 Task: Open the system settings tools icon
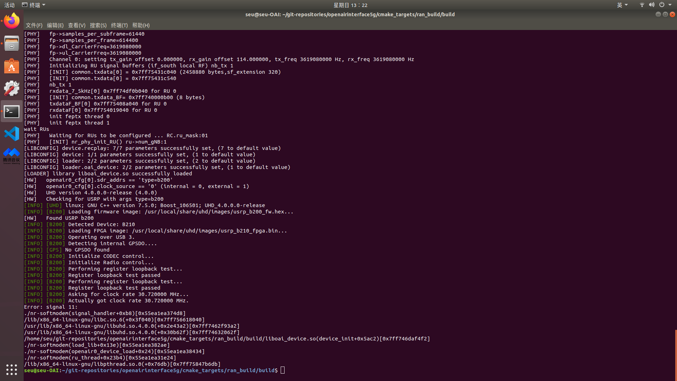click(12, 89)
